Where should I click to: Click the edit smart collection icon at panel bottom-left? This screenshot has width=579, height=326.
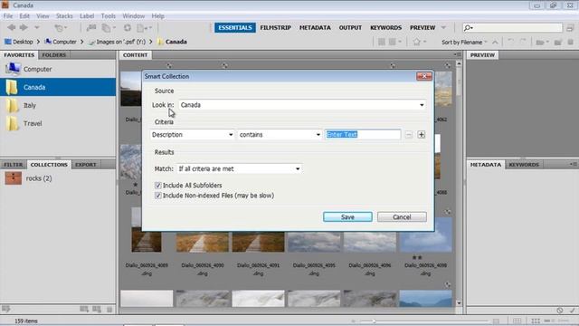(x=6, y=309)
